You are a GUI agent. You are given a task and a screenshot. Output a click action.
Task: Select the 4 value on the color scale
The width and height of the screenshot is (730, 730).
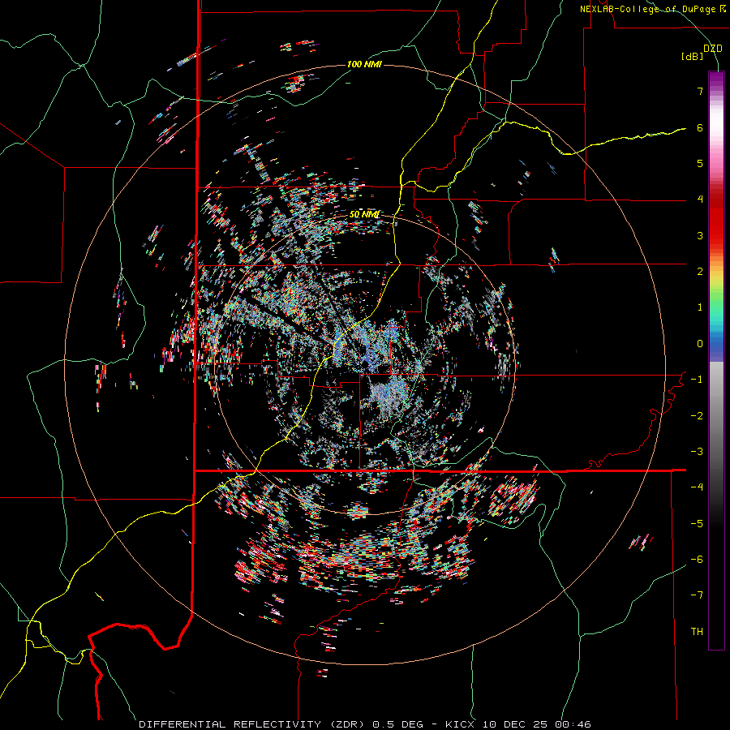700,200
